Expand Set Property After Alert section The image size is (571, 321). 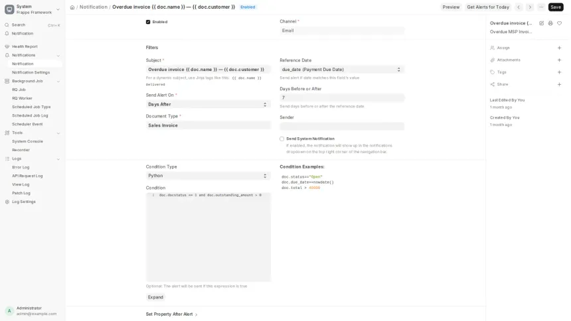pos(171,314)
